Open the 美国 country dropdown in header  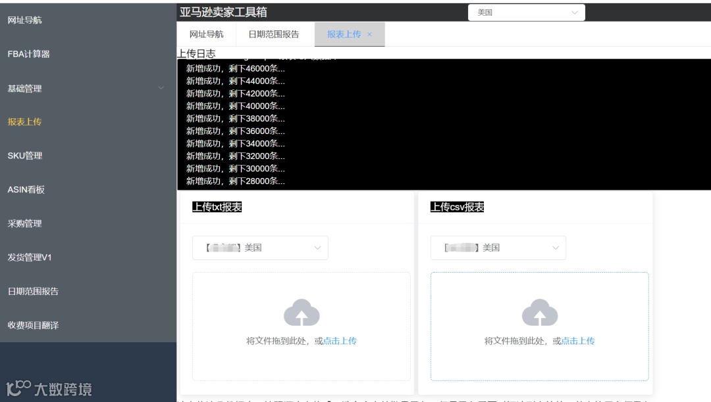click(527, 12)
